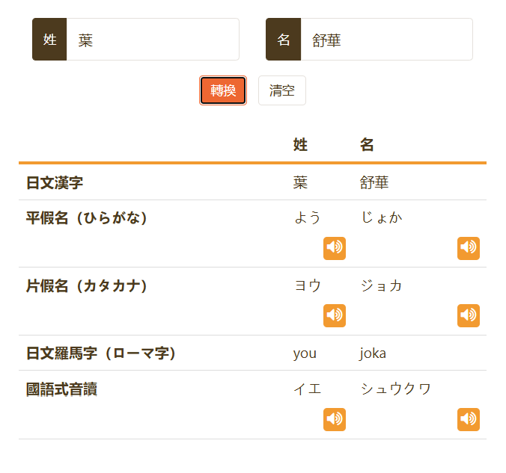Play 國語式音讀 audio for シュウクワ

469,419
